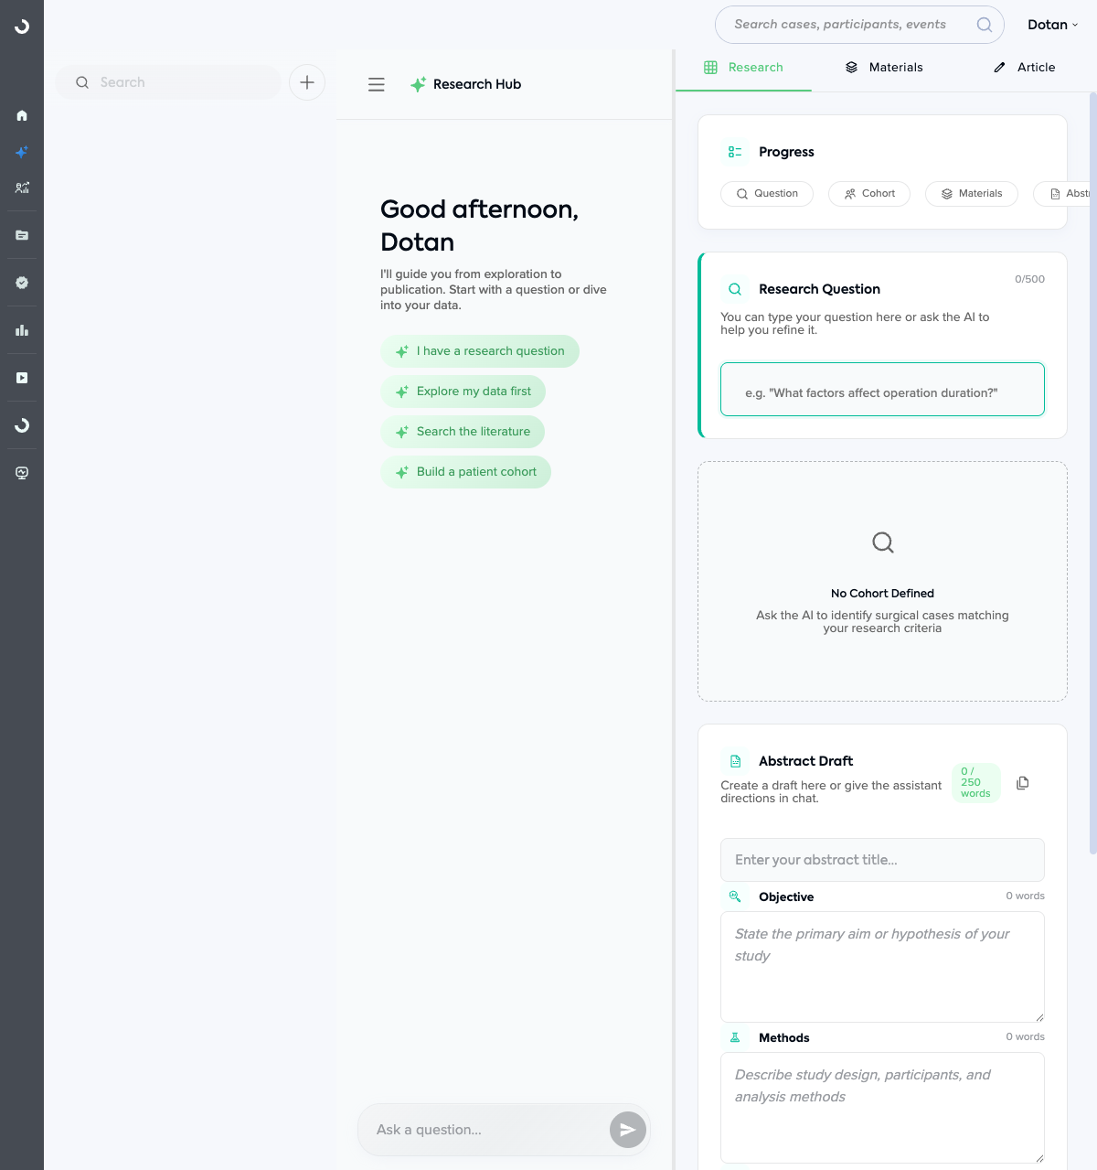This screenshot has height=1170, width=1097.
Task: Open the video play sidebar icon
Action: coord(22,378)
